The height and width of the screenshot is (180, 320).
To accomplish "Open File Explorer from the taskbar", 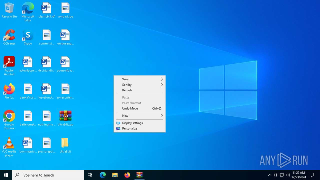I will [x=115, y=175].
